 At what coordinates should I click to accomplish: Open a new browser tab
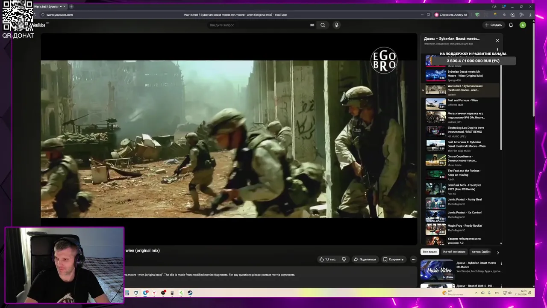pos(71,6)
